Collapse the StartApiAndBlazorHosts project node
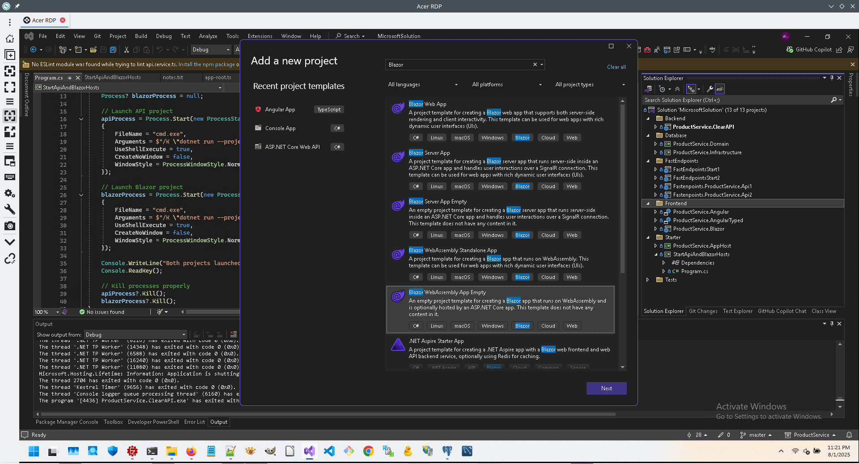 (655, 254)
